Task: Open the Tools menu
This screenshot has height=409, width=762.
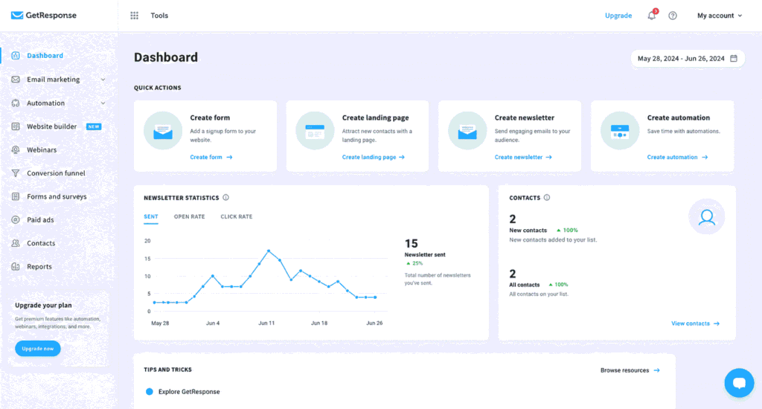Action: [159, 16]
